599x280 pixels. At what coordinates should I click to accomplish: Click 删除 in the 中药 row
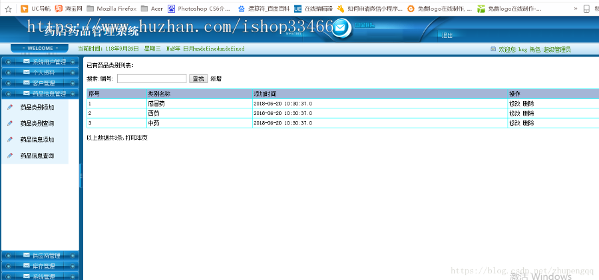coord(528,123)
